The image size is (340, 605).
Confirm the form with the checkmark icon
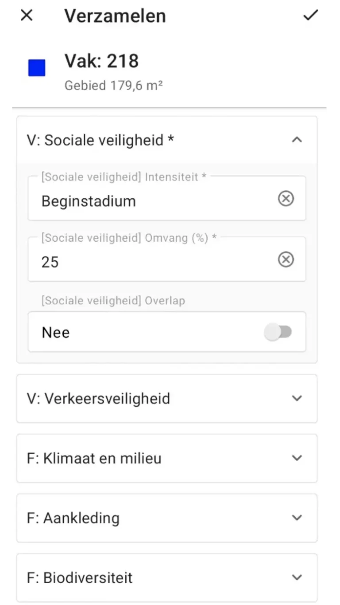coord(310,16)
